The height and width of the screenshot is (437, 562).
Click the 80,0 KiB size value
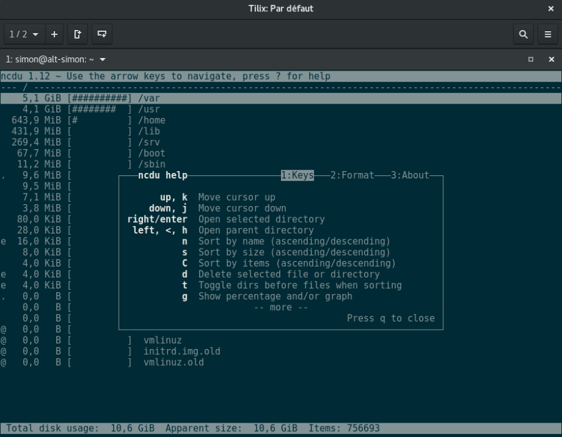click(x=39, y=219)
